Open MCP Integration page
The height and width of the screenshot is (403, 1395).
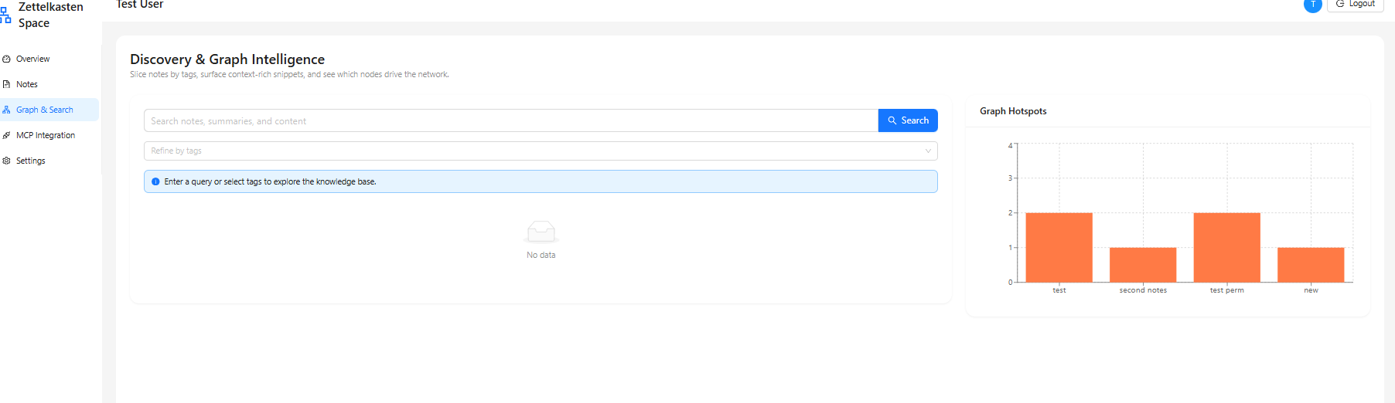pos(49,135)
